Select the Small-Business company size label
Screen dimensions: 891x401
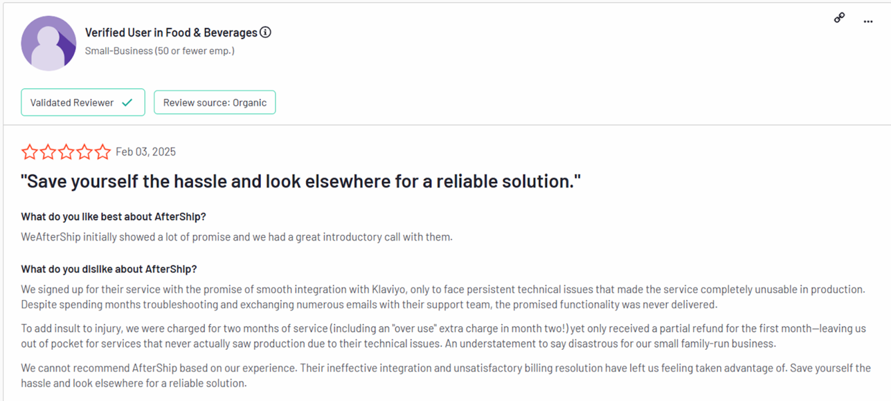coord(159,50)
